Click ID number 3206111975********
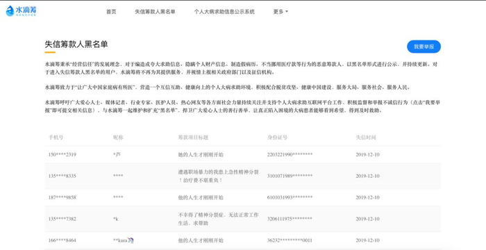The image size is (486, 250). click(x=290, y=219)
